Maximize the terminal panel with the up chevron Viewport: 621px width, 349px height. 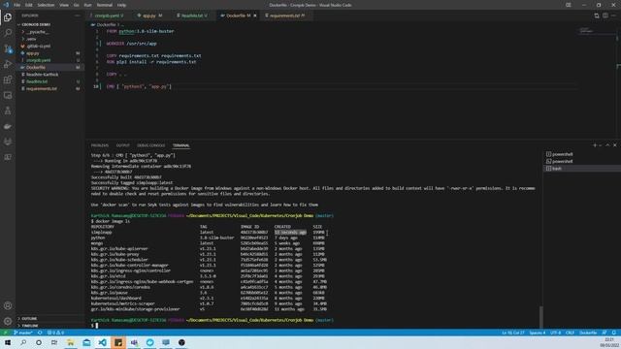pos(607,145)
